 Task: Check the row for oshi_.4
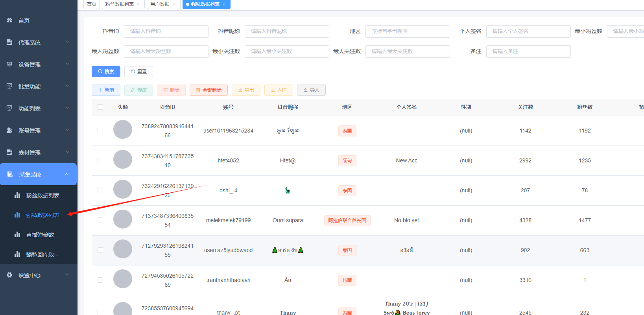click(100, 190)
